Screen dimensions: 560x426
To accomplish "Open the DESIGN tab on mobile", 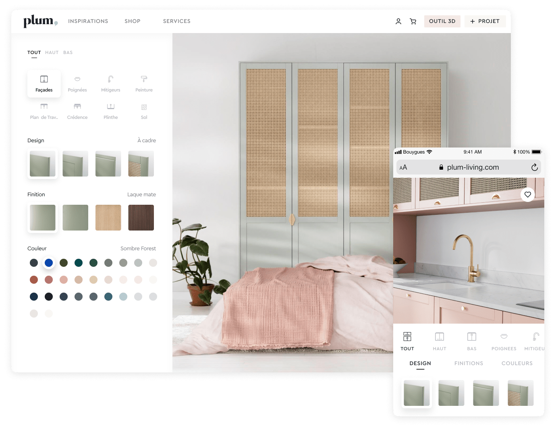I will click(420, 363).
